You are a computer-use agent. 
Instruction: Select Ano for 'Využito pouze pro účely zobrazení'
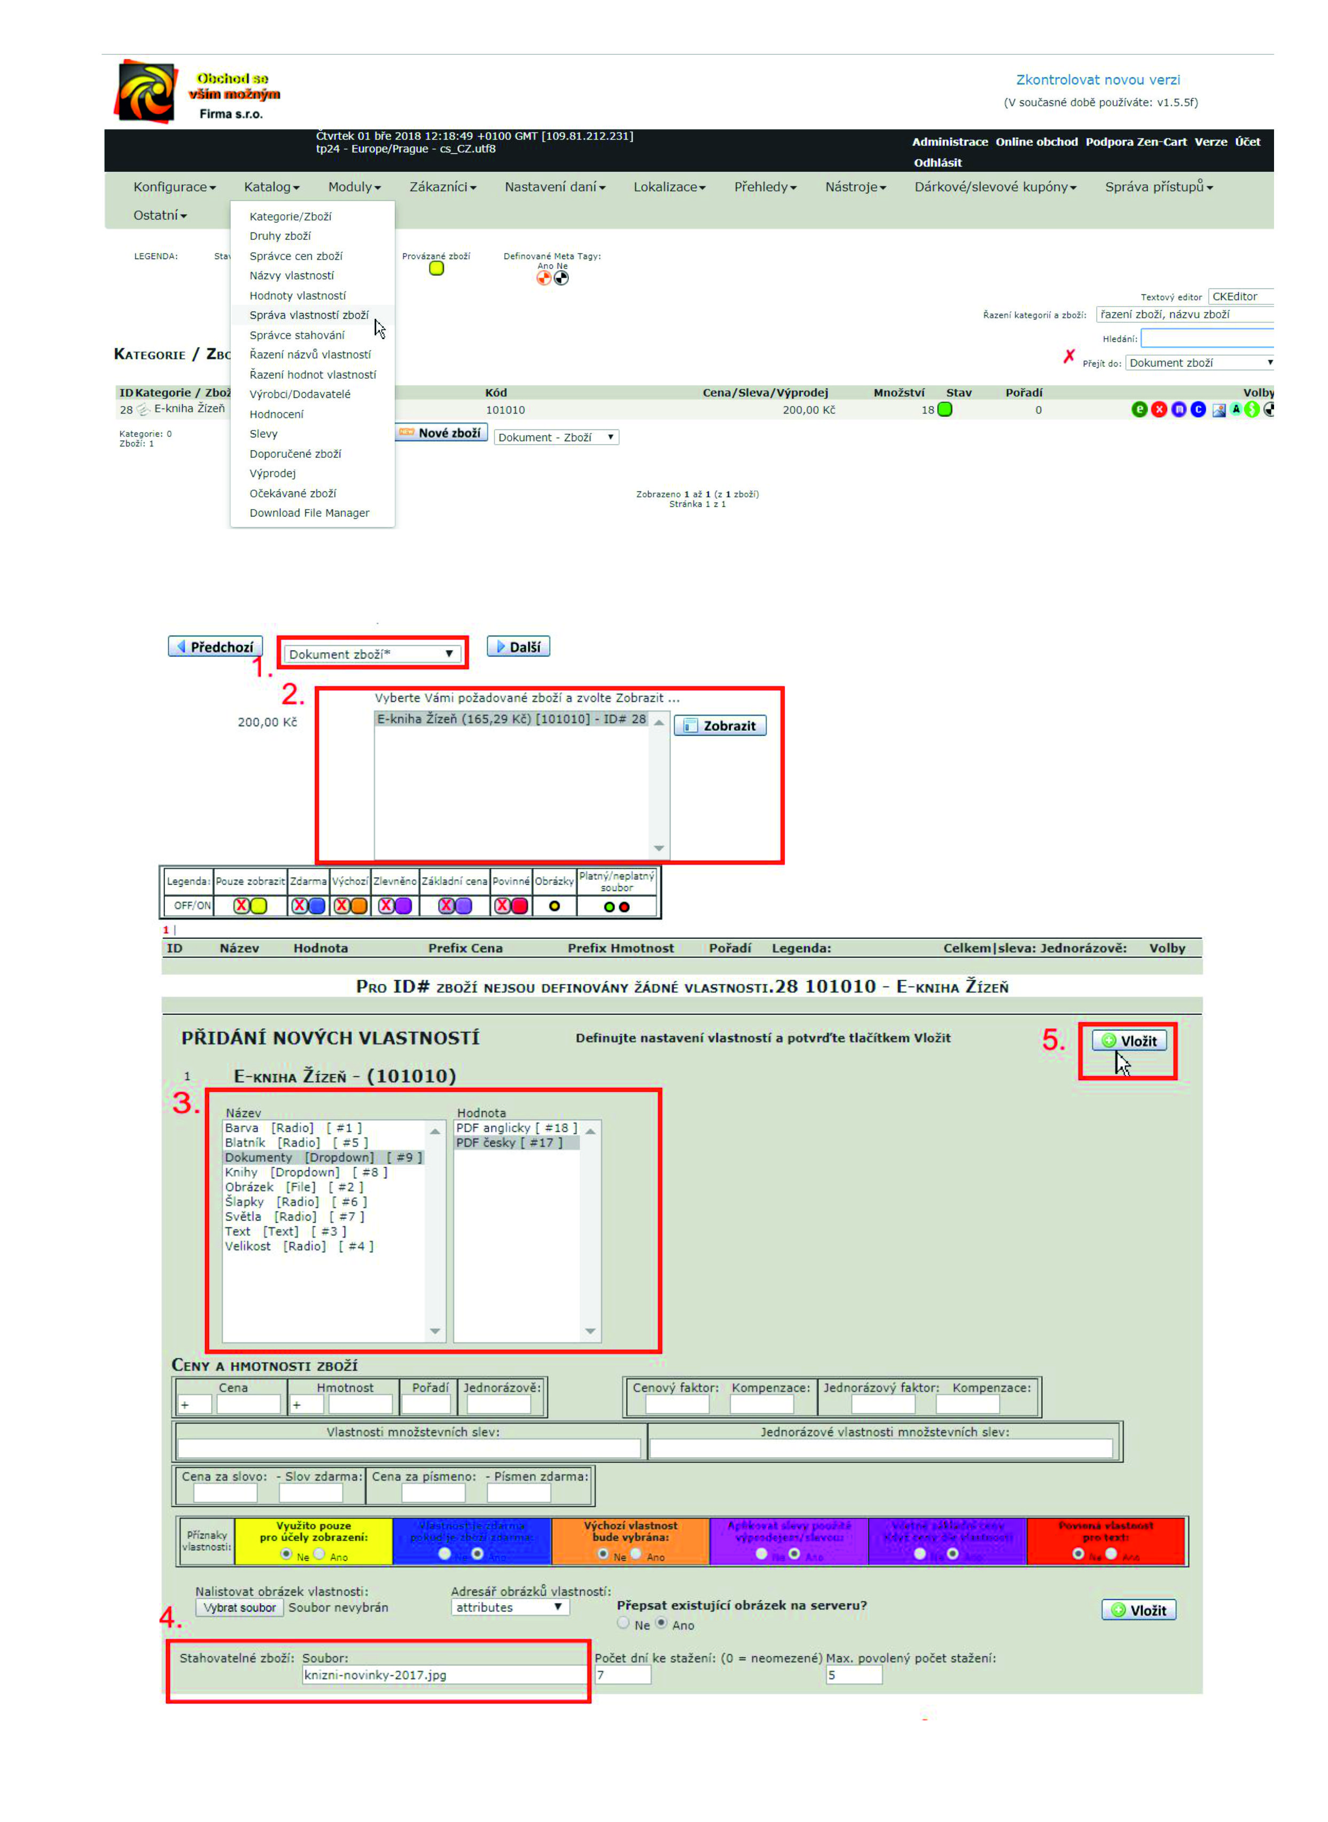(x=319, y=1553)
